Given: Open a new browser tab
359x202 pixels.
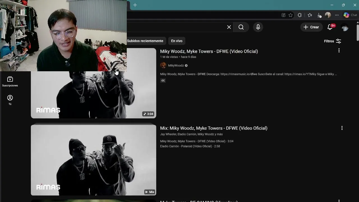Looking at the screenshot, I should pyautogui.click(x=135, y=5).
